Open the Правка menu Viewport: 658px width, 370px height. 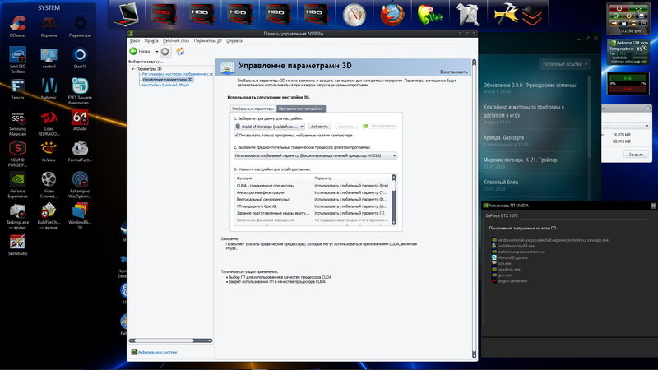(151, 40)
